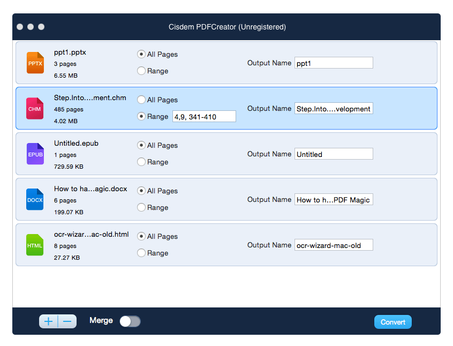
Task: Select the file name 'Step.Into....ment.chm'
Action: [x=90, y=97]
